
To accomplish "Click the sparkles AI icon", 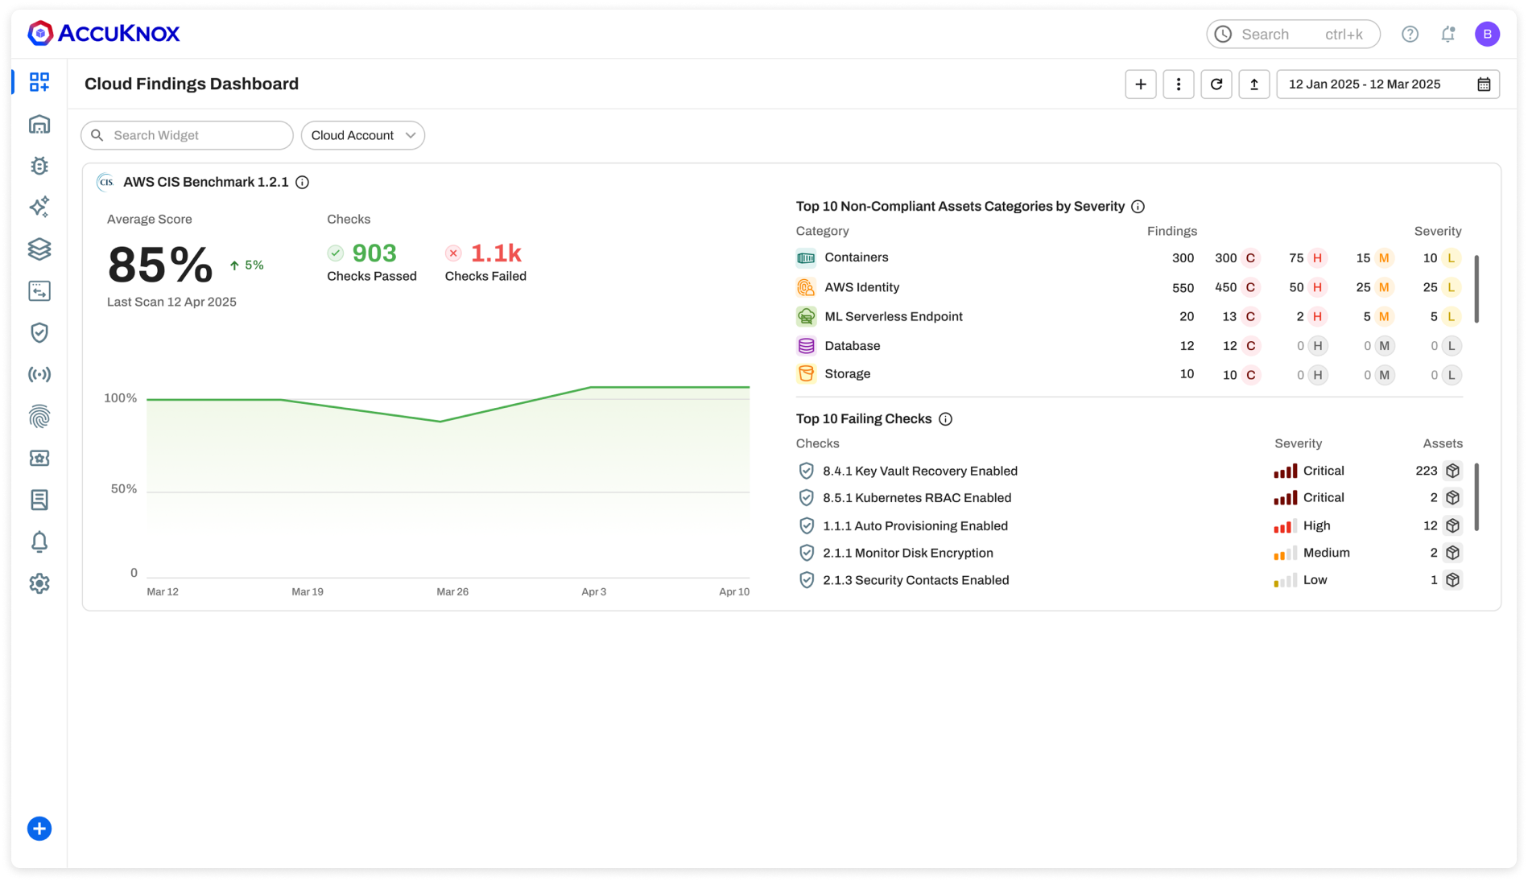I will [x=39, y=207].
